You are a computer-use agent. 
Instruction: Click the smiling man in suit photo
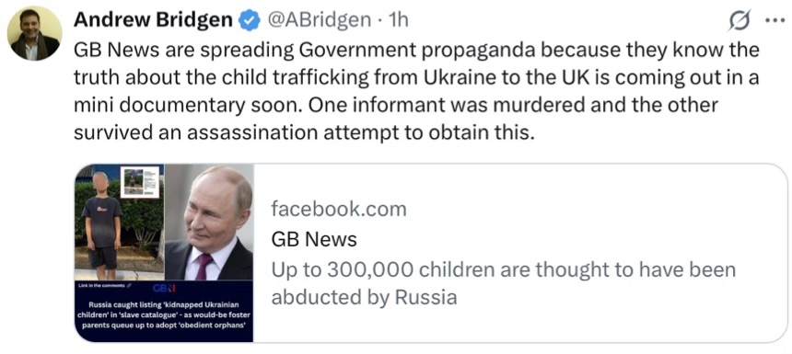209,223
